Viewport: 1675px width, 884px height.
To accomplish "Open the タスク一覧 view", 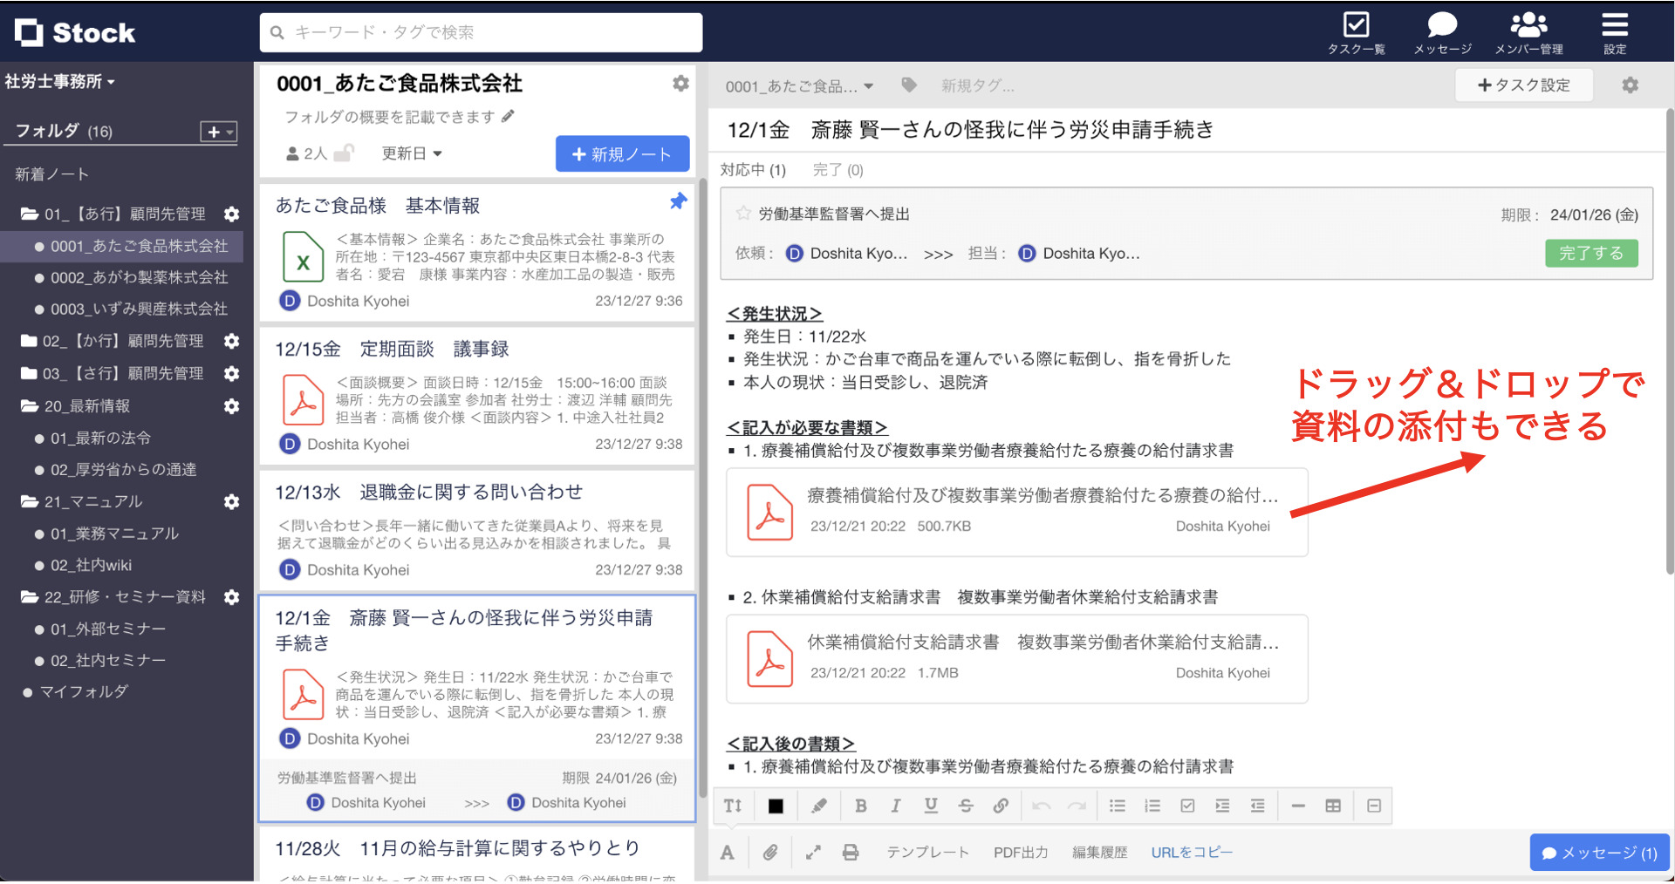I will [x=1356, y=32].
